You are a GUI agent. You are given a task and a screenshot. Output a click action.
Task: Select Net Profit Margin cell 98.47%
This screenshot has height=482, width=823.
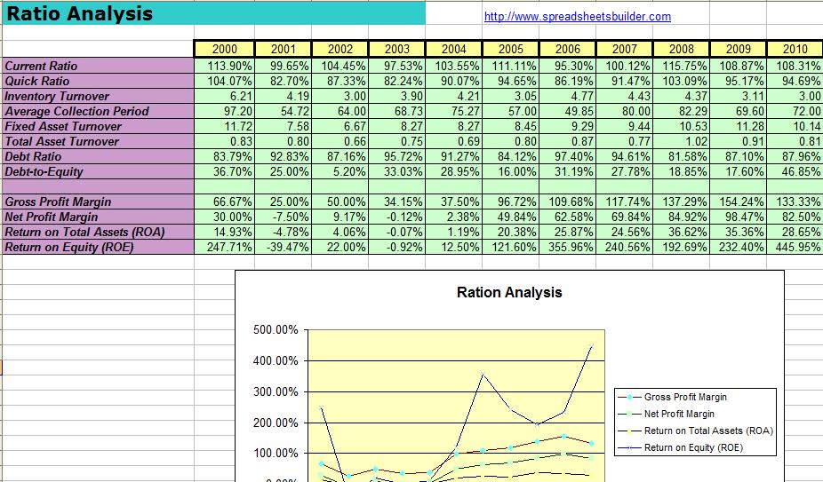pos(739,217)
